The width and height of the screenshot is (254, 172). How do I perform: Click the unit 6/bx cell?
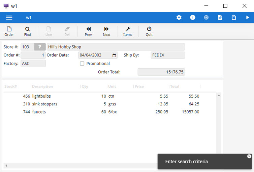(113, 112)
